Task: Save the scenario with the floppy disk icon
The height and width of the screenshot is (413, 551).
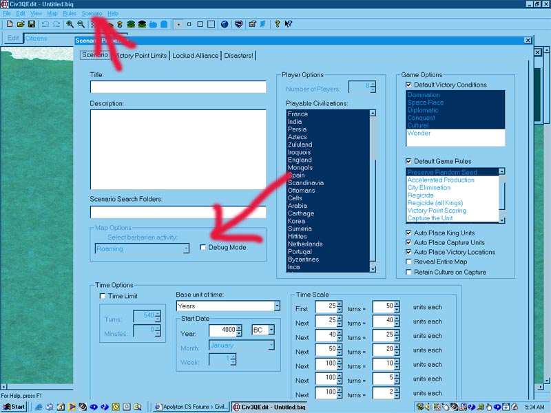Action: tap(32, 24)
